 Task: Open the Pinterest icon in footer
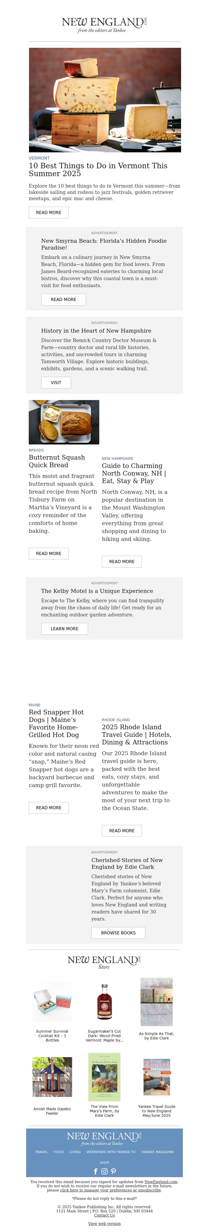coord(113,1171)
